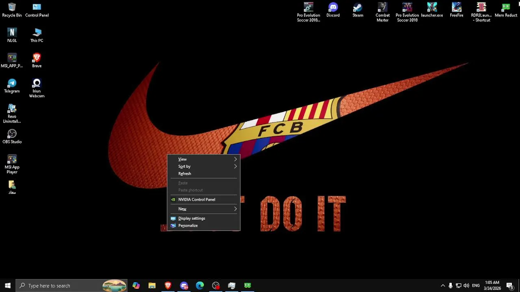This screenshot has height=292, width=520.
Task: Open the volume speaker tray icon
Action: point(466,286)
